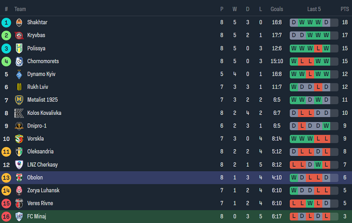Open the Chornomorets team link
The height and width of the screenshot is (223, 352).
tap(43, 61)
